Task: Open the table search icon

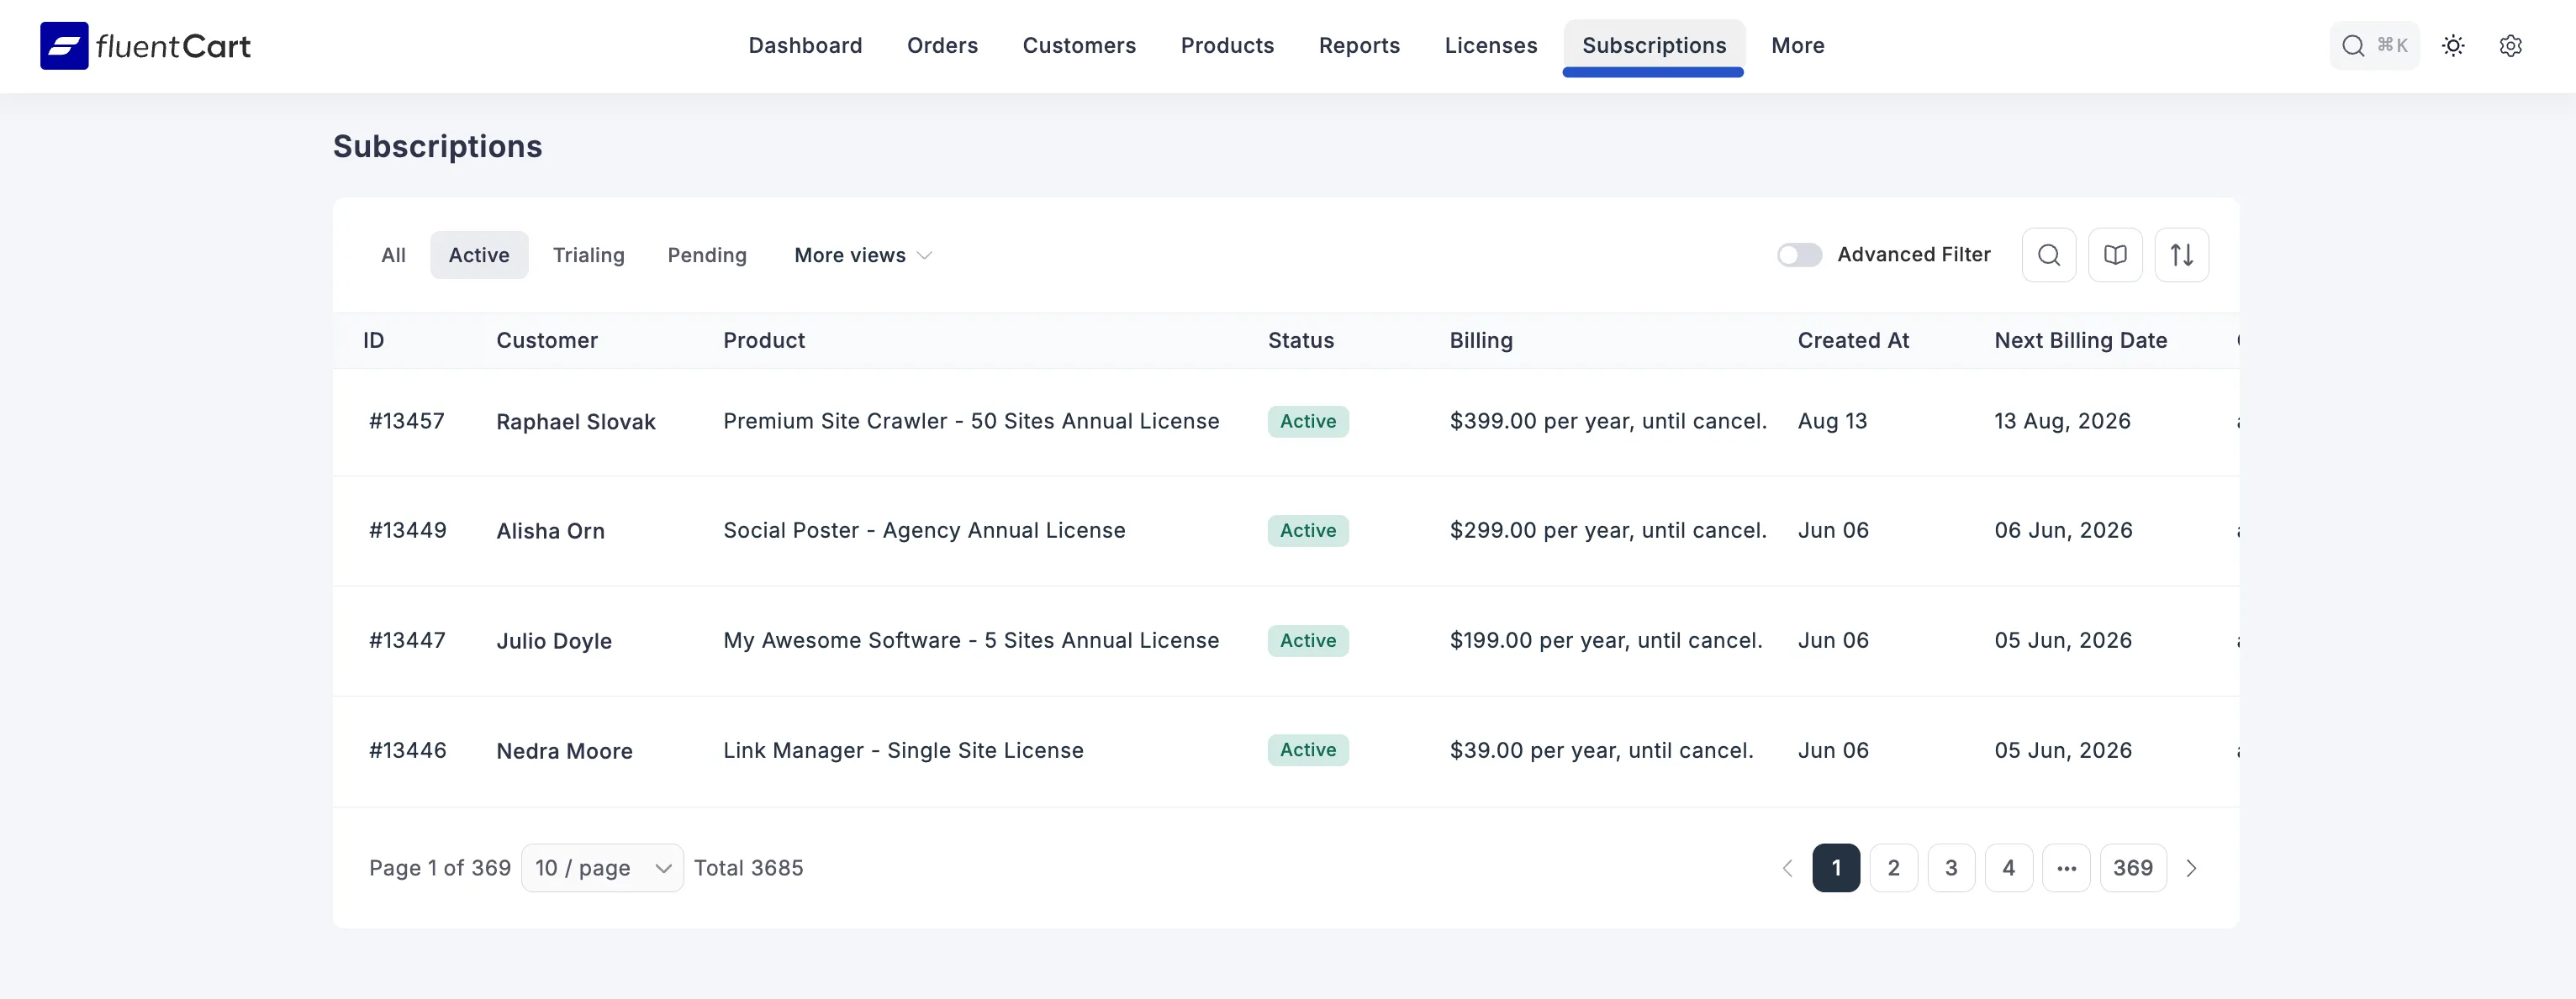Action: click(2048, 255)
